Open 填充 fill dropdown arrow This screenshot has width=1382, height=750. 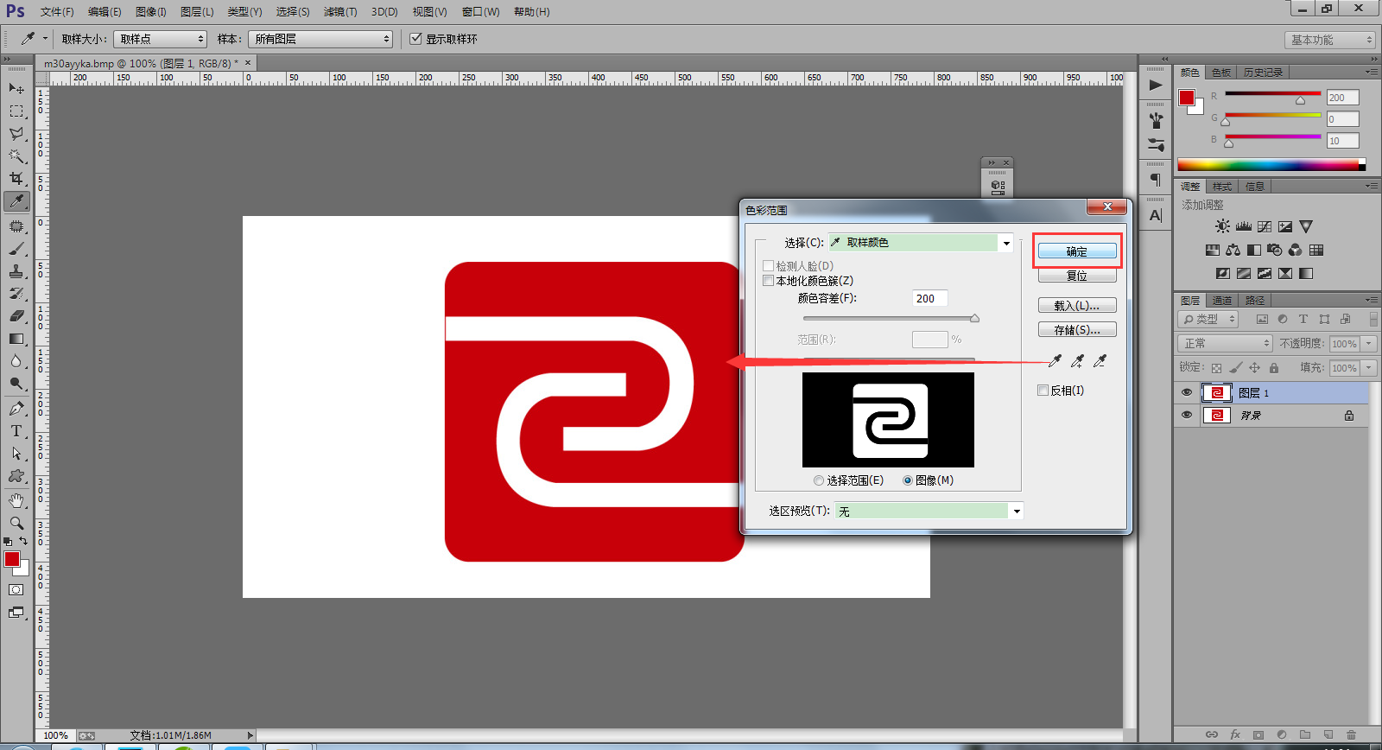tap(1369, 367)
